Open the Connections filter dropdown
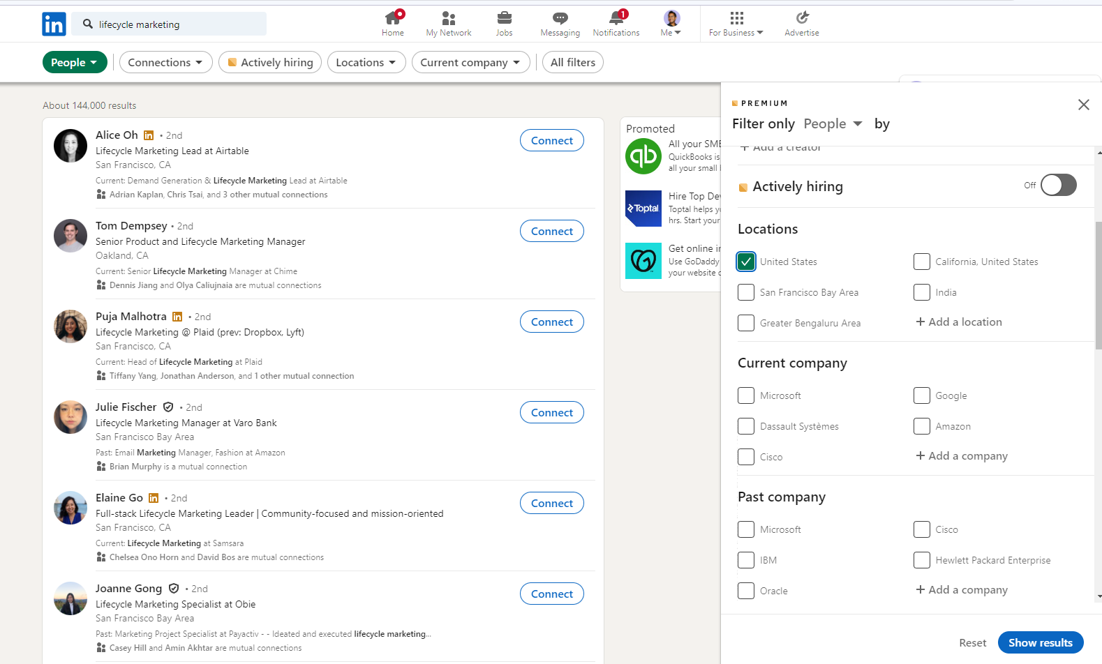 166,62
